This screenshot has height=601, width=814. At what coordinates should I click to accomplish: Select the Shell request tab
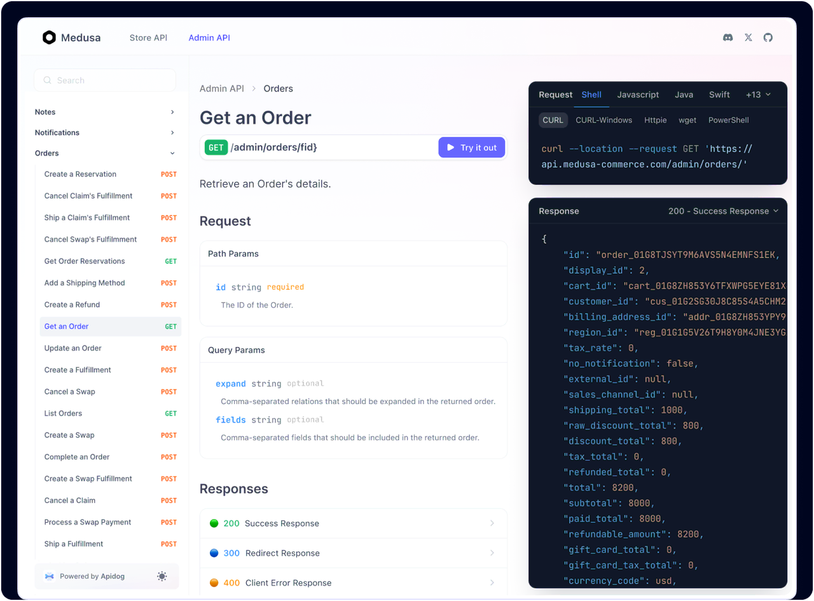click(591, 95)
